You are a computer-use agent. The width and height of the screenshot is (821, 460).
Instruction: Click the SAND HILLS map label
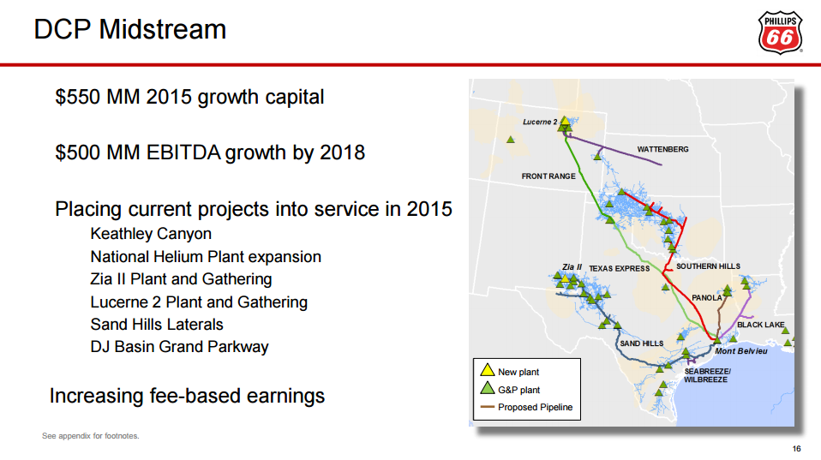click(x=642, y=344)
